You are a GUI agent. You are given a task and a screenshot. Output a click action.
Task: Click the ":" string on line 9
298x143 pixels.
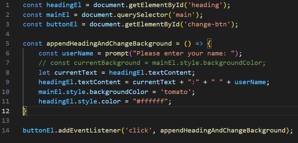(x=193, y=82)
